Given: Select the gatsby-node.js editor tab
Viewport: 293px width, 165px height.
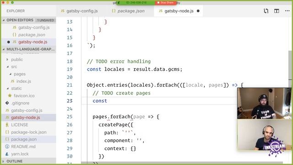Looking at the screenshot, I should (x=179, y=11).
